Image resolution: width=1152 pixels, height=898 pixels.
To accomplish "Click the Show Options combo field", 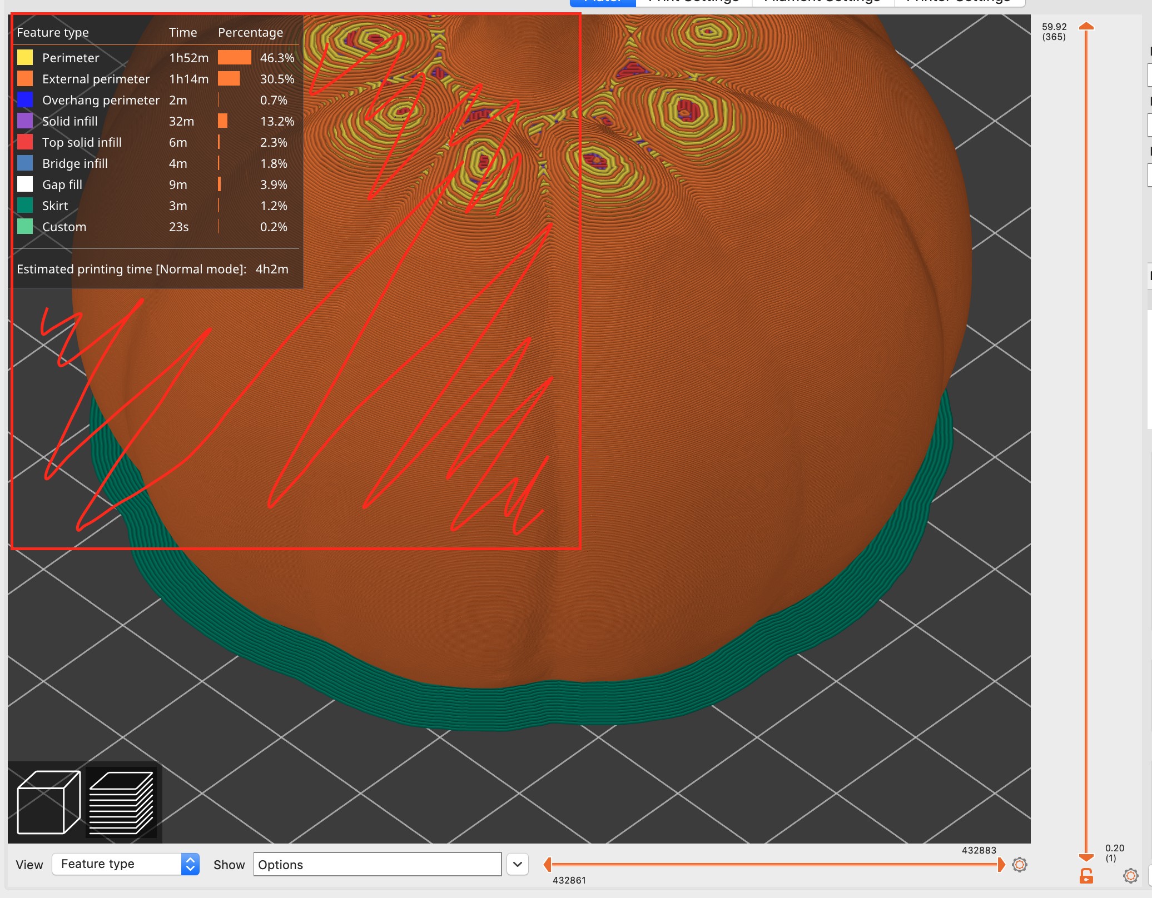I will click(x=378, y=865).
